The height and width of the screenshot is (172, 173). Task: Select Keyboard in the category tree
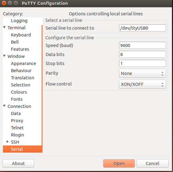pos(21,35)
